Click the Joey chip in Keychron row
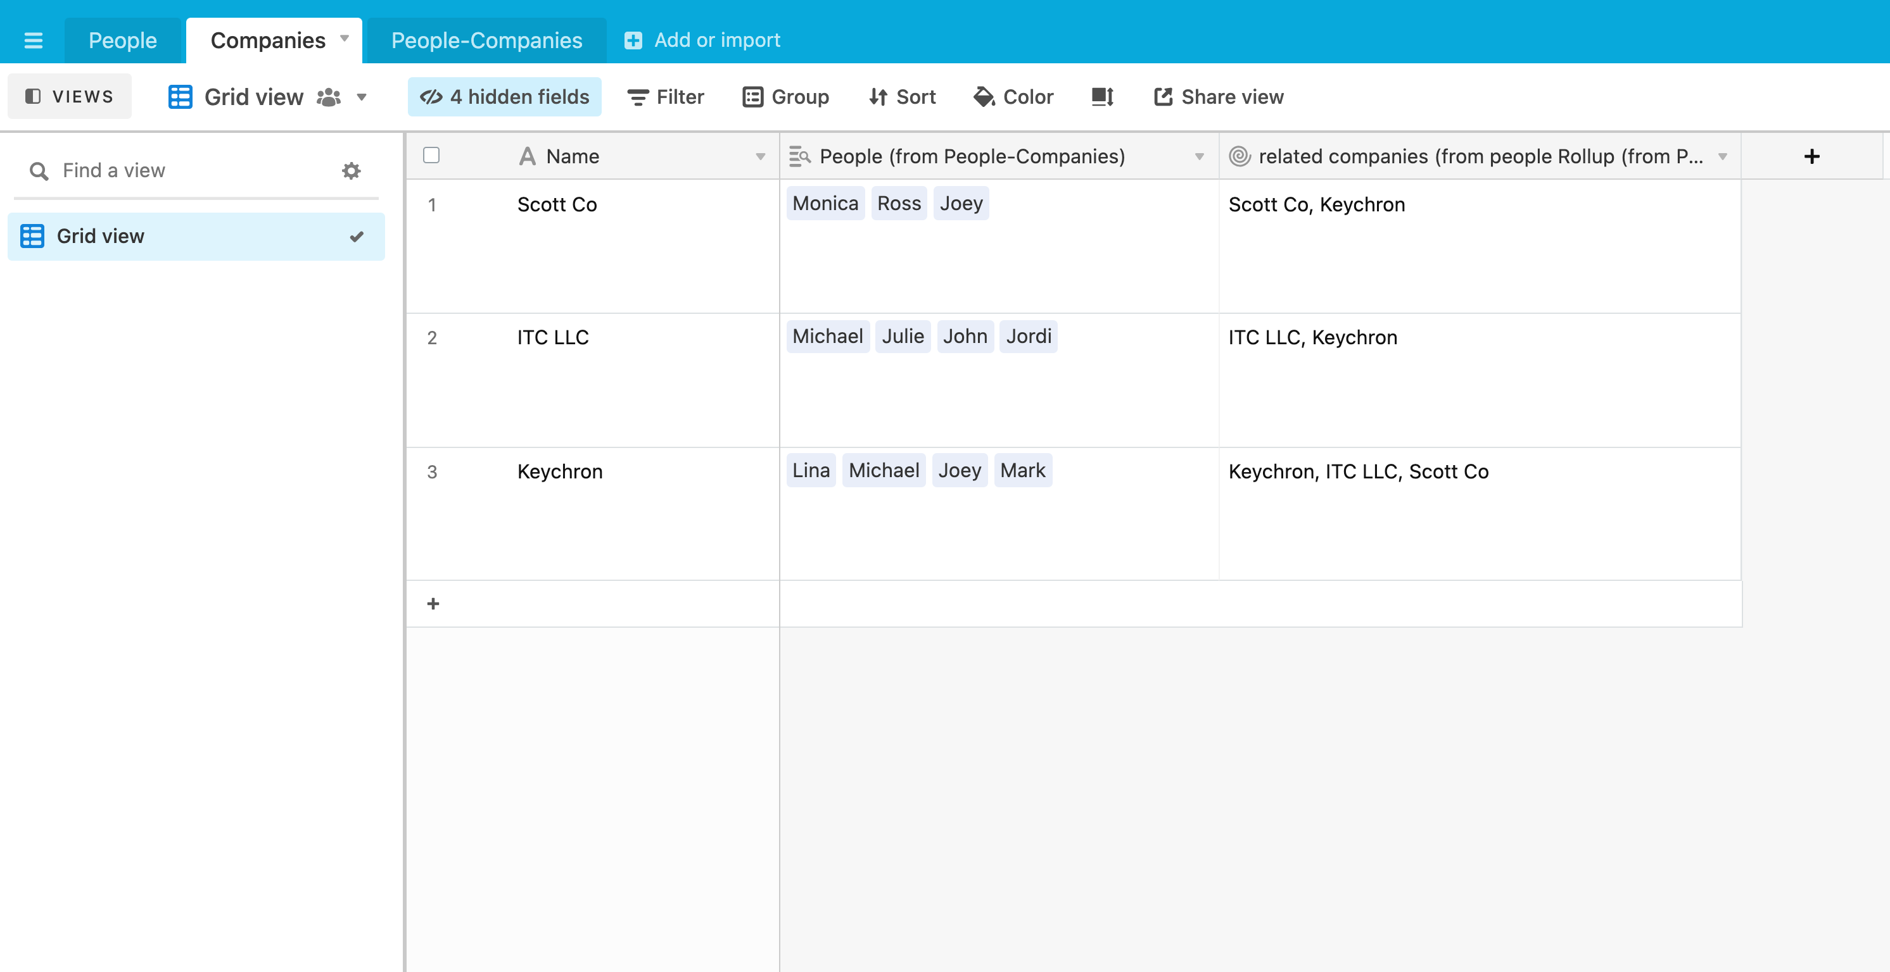 [960, 471]
